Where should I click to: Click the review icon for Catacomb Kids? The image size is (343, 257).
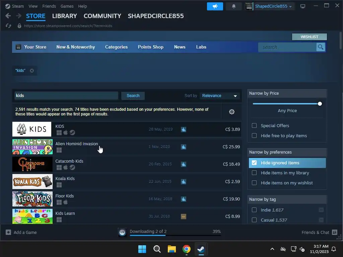(184, 164)
